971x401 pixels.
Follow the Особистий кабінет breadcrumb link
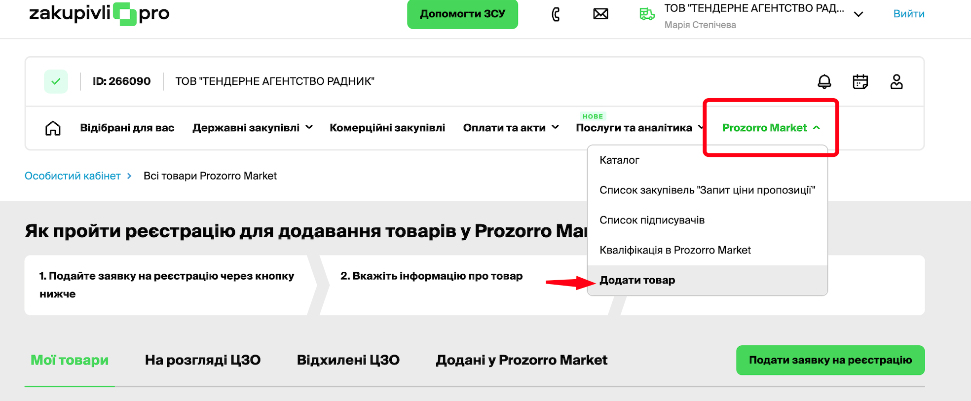(73, 176)
